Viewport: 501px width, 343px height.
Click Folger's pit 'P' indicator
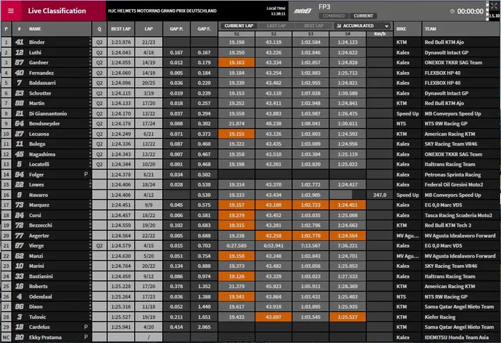pyautogui.click(x=86, y=175)
